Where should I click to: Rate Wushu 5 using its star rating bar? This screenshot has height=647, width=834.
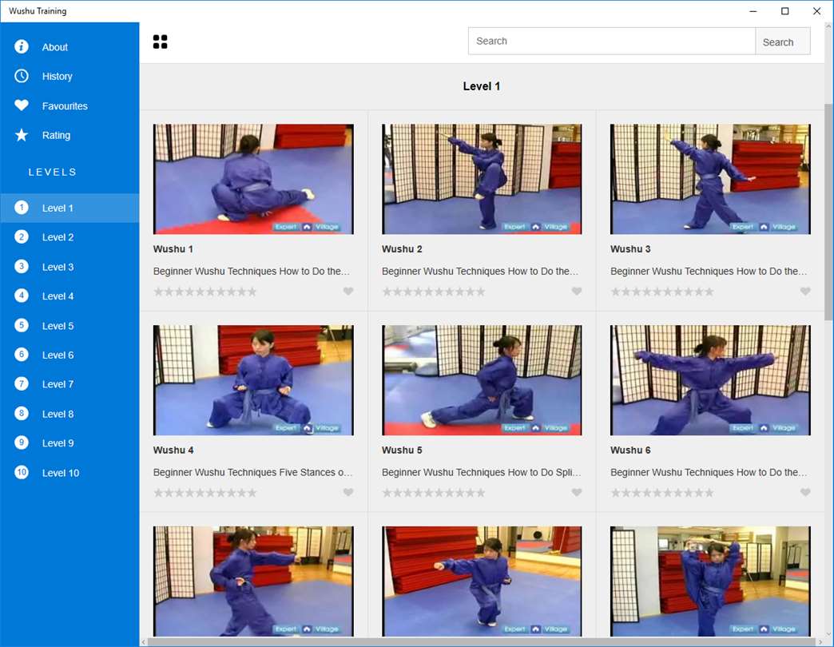tap(434, 492)
